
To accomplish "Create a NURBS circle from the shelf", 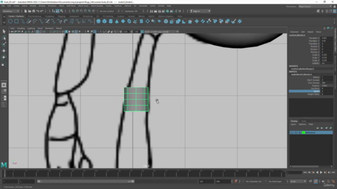I will click(x=11, y=21).
